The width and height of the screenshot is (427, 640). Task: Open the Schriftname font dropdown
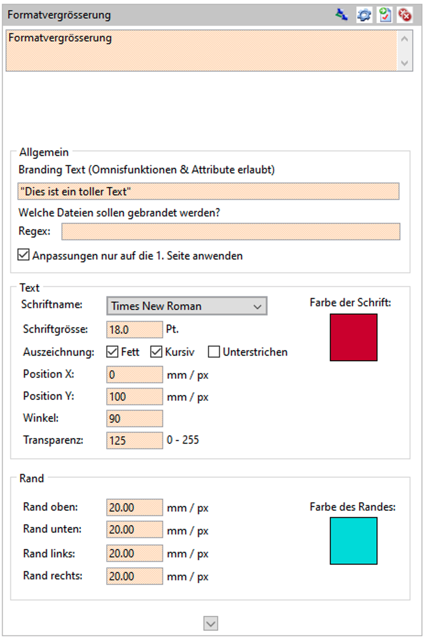pos(186,306)
